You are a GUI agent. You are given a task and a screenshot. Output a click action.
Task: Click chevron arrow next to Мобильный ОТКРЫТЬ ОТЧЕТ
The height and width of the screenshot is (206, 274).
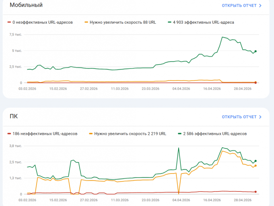click(x=260, y=6)
